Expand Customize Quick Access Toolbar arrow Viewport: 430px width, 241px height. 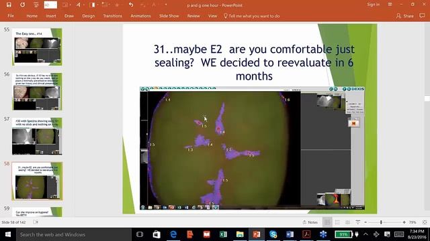click(x=166, y=5)
